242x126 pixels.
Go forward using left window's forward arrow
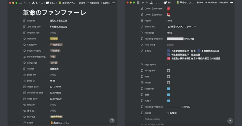coord(29,3)
